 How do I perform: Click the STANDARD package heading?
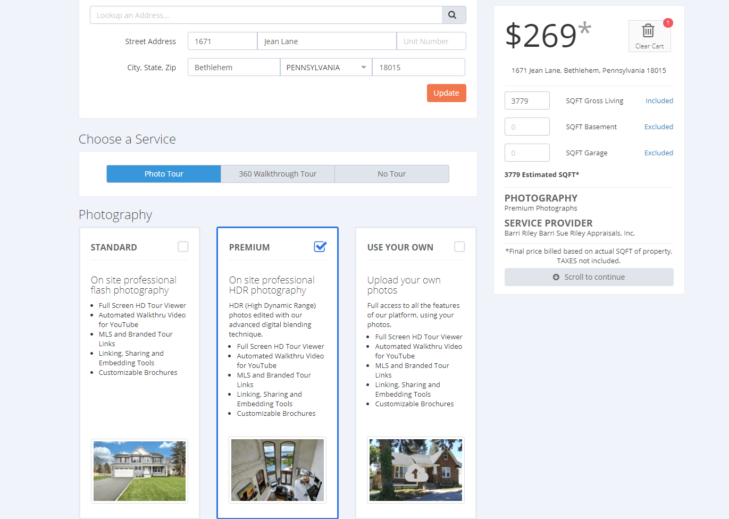(x=114, y=247)
